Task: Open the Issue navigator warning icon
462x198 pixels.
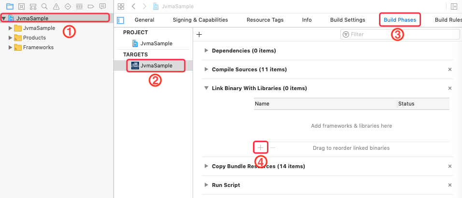Action: (x=56, y=6)
